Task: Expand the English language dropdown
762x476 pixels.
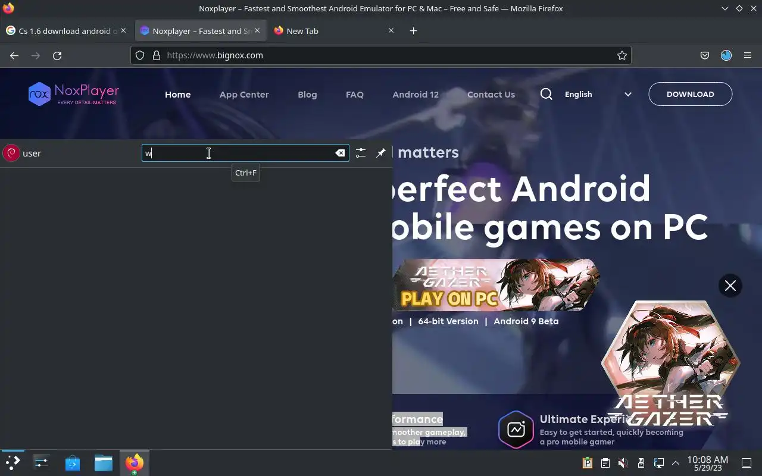Action: tap(598, 94)
